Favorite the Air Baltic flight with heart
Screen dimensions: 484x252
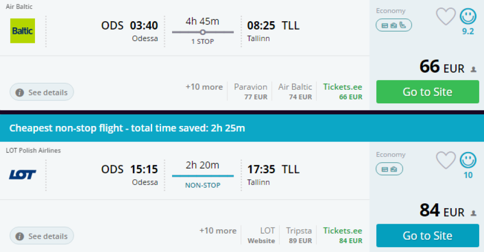445,17
